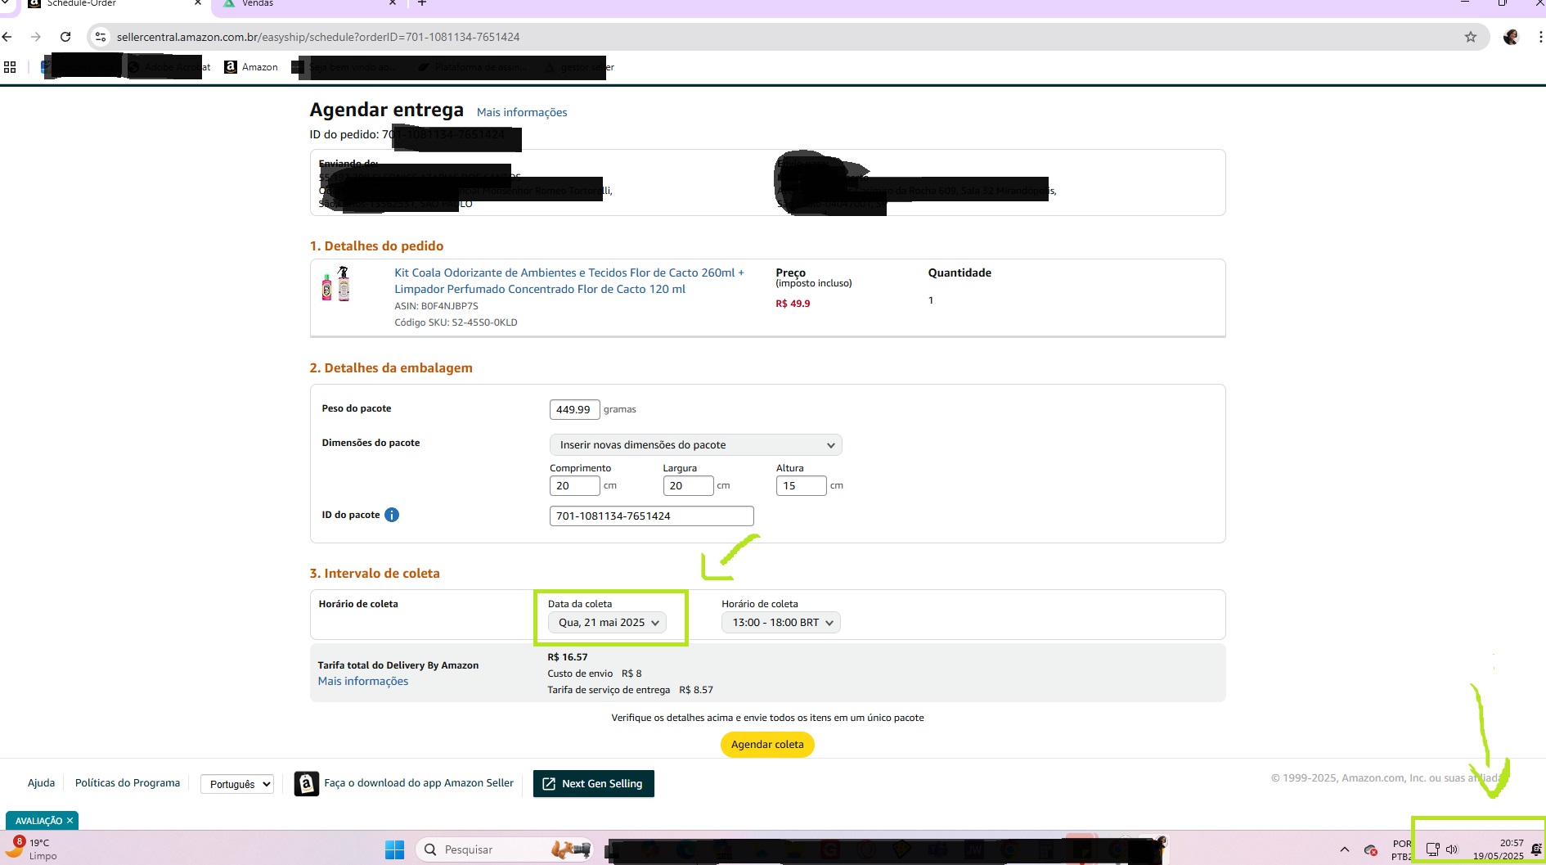Select the price text R$ 49.9

point(793,304)
